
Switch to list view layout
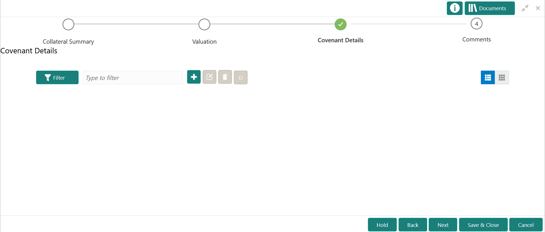pyautogui.click(x=487, y=77)
